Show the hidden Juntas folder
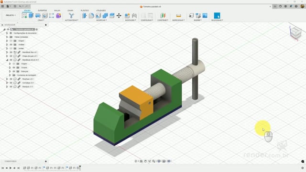 point(11,48)
